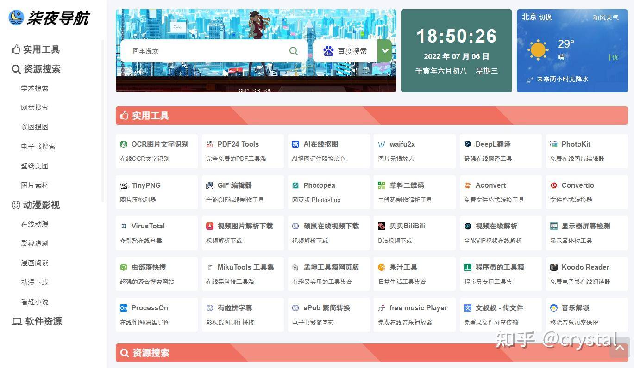Viewport: 634px width, 368px height.
Task: Click the 显示器屏幕检测 icon
Action: (554, 226)
